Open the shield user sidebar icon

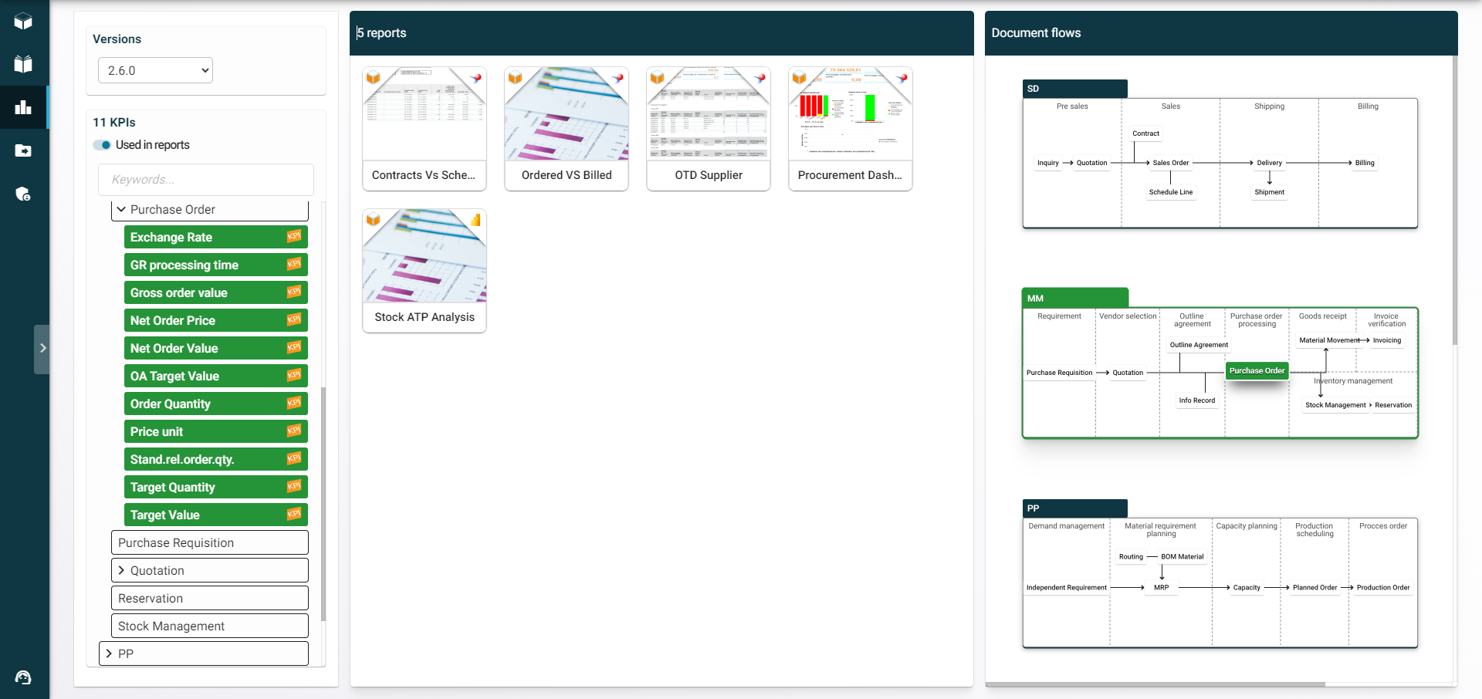[x=23, y=194]
